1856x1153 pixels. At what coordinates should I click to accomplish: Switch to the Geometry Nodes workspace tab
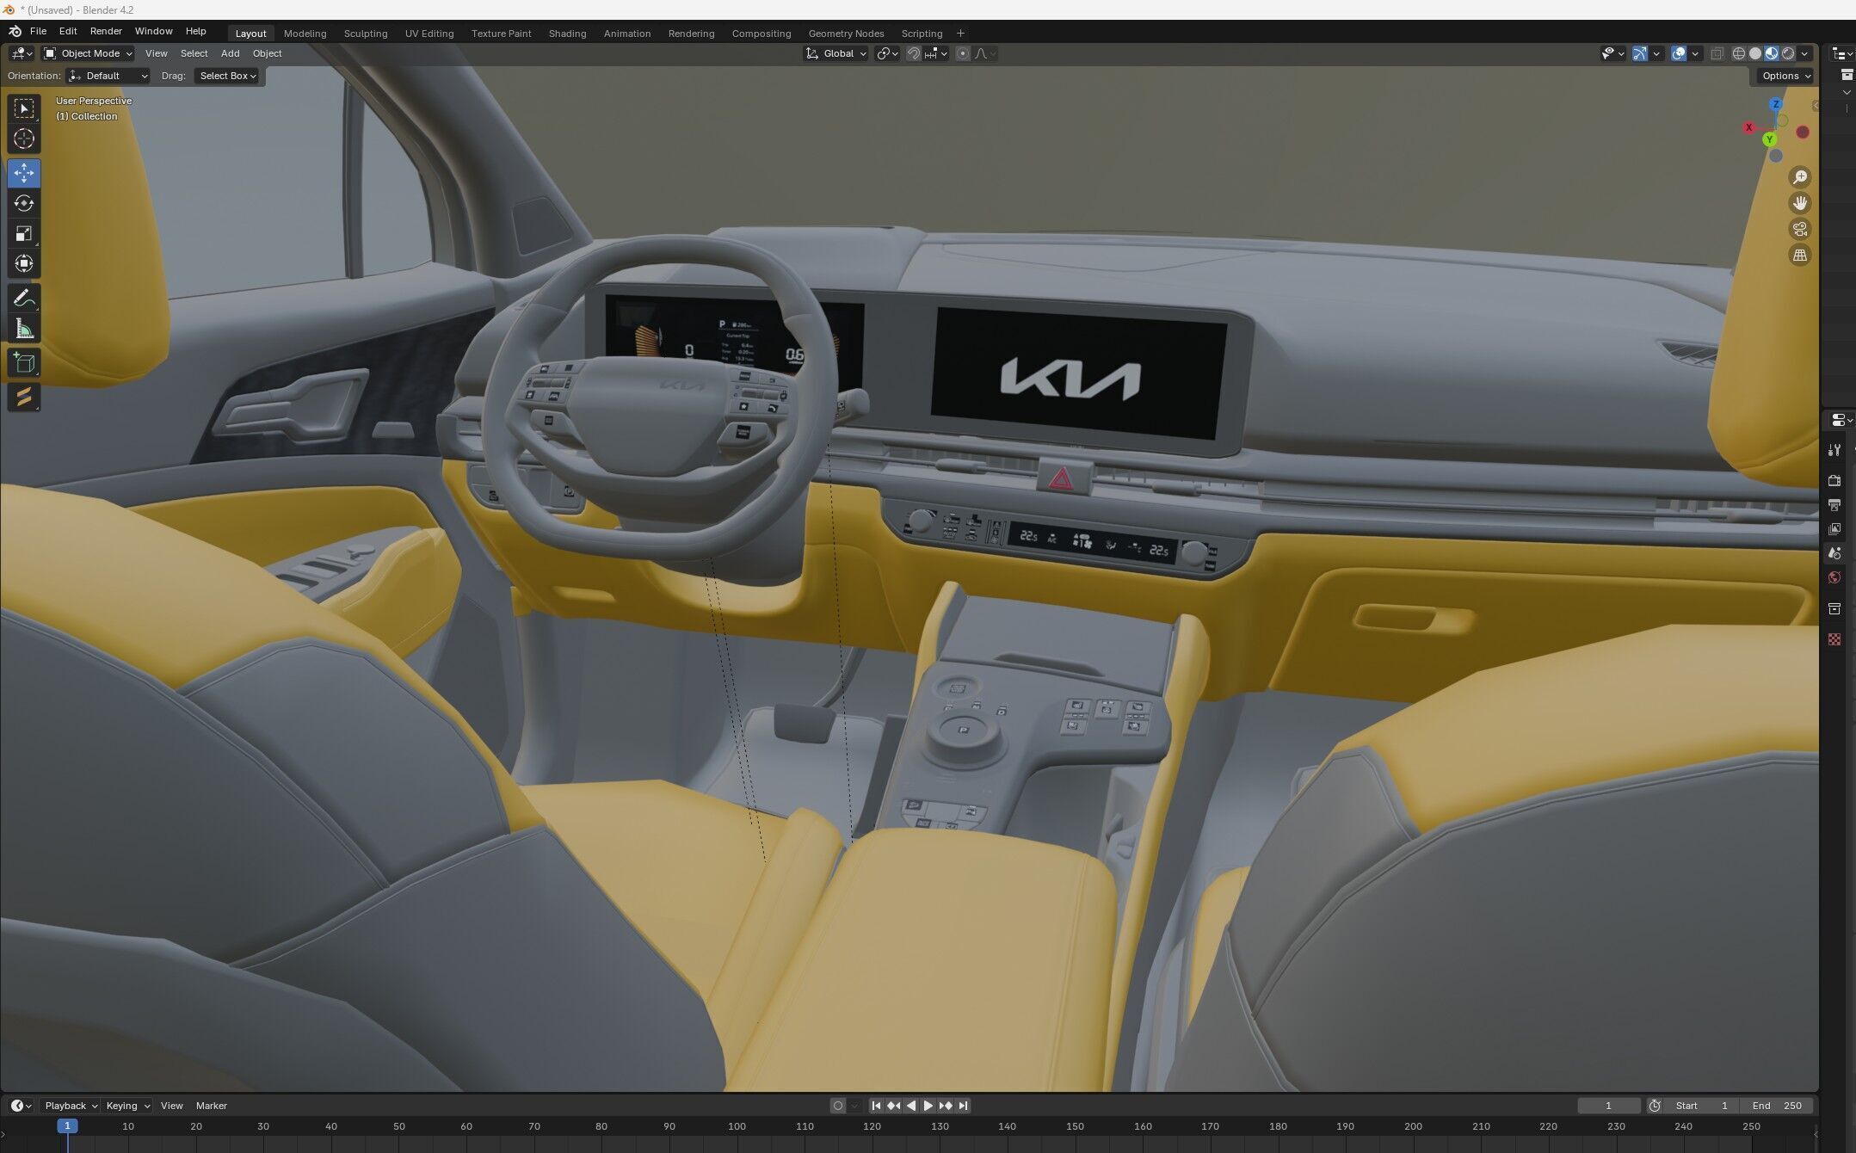(x=846, y=34)
